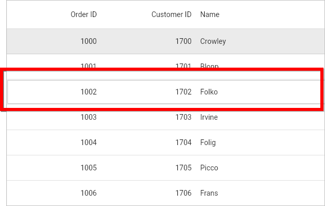The image size is (325, 206).
Task: Select order ID cell 1005
Action: (89, 168)
